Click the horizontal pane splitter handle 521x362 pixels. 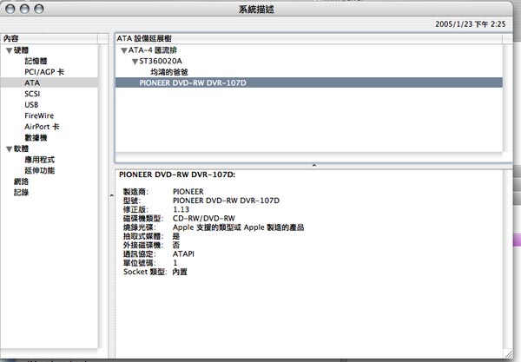click(314, 165)
